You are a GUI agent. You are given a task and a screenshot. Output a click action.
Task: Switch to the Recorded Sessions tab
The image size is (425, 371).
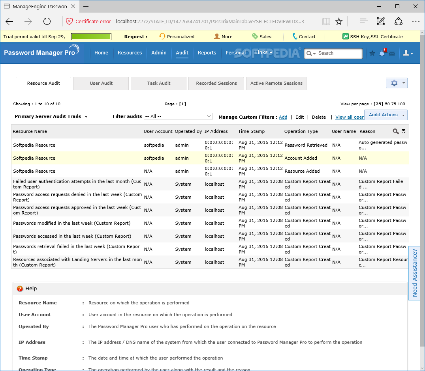[216, 83]
